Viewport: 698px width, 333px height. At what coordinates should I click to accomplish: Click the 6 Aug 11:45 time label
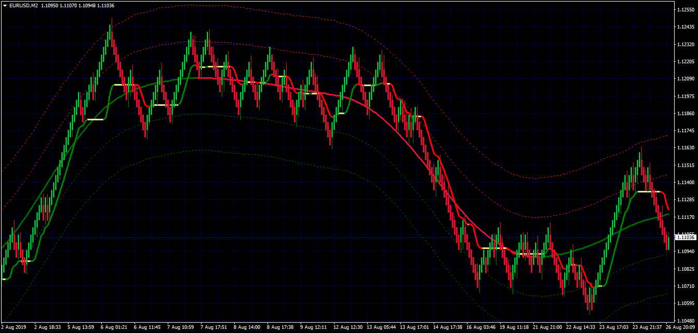click(x=147, y=328)
